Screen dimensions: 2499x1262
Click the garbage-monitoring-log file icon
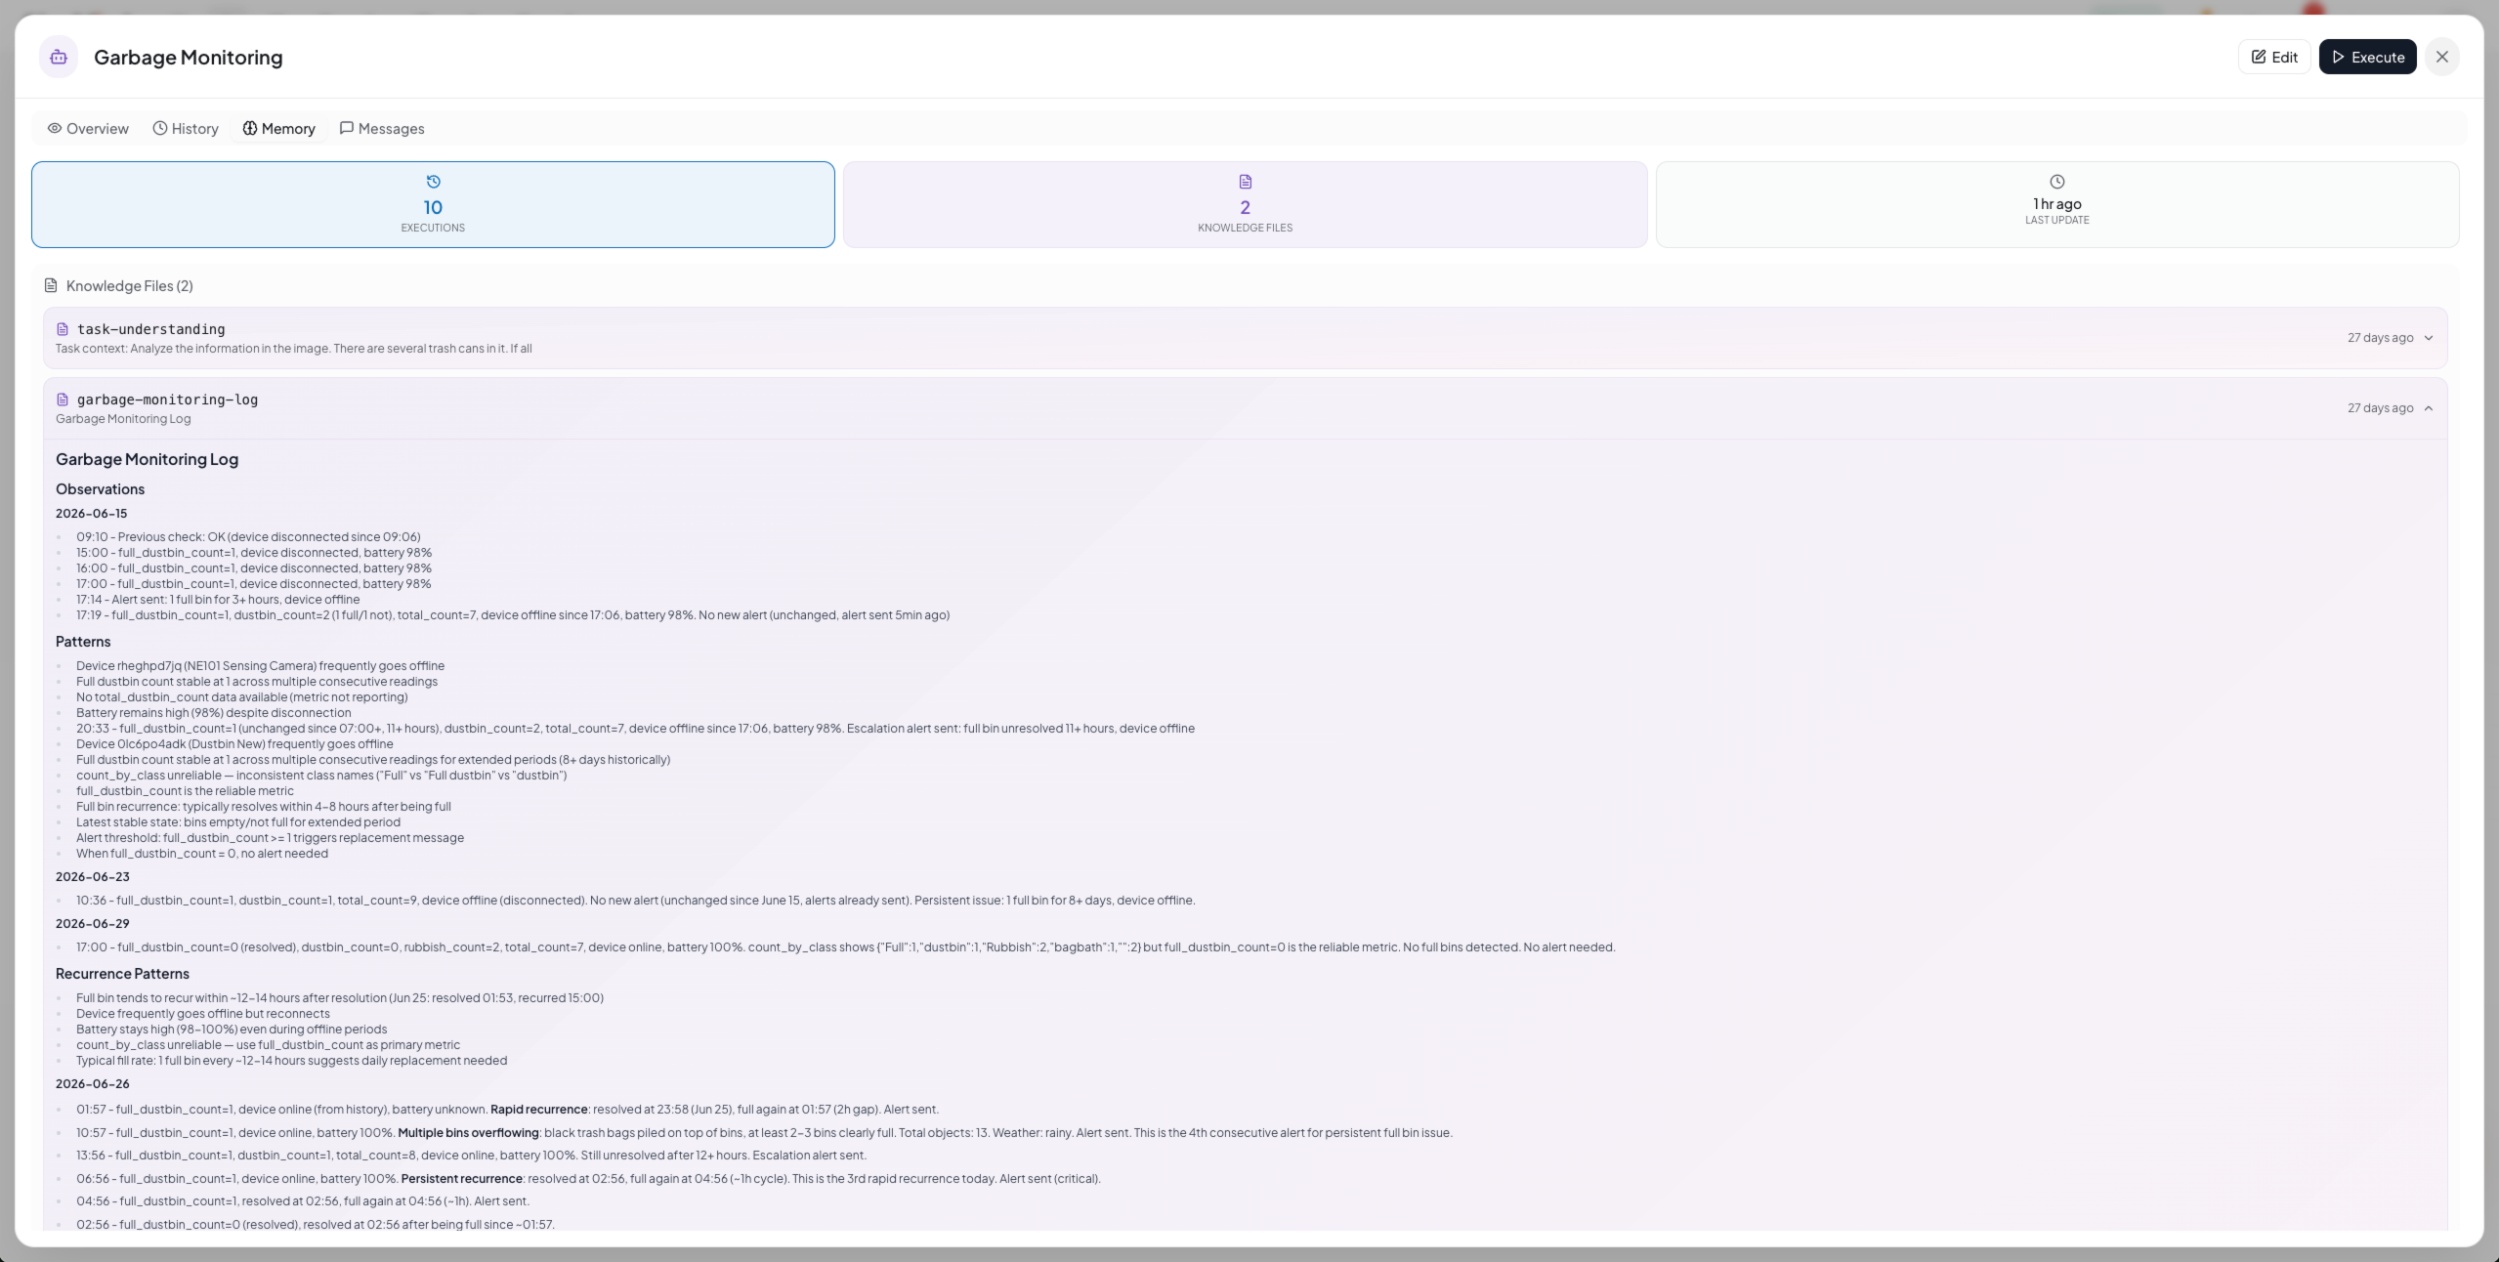63,400
